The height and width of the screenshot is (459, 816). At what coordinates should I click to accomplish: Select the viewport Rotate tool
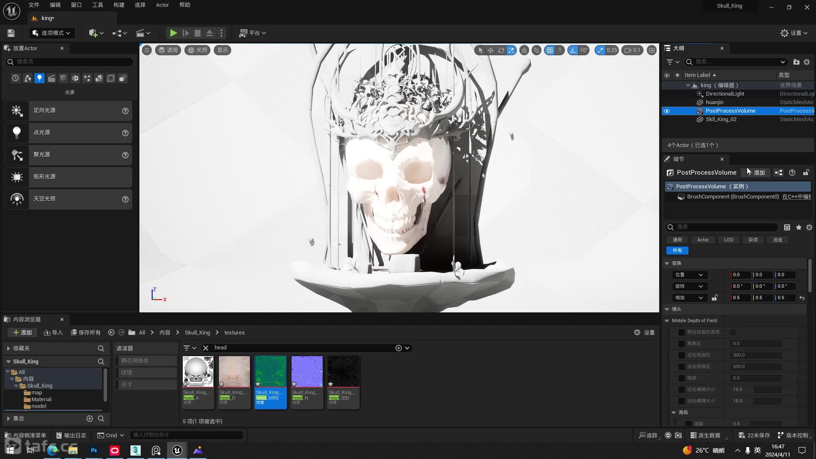(x=501, y=50)
